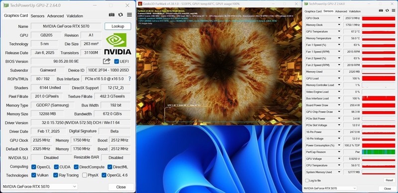Select Graphics Card tab in left GPU-Z window
Screen dimensions: 398x193
(x=16, y=15)
